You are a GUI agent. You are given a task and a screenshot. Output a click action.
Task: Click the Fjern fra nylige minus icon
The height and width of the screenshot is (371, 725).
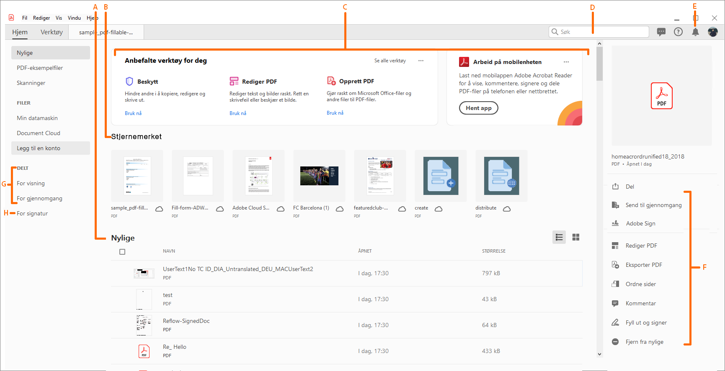(615, 342)
